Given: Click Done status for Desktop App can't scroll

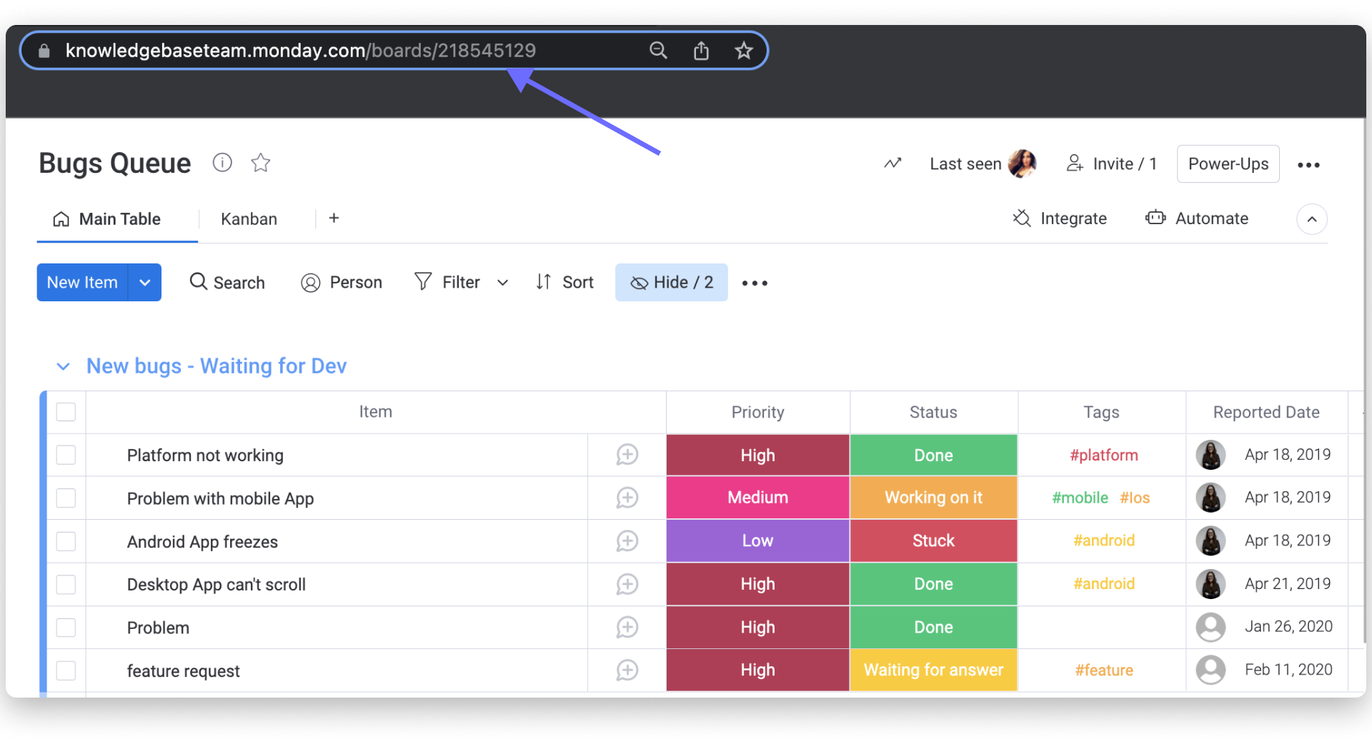Looking at the screenshot, I should (933, 584).
